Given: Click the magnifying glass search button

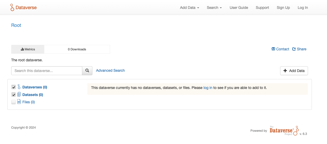Looking at the screenshot, I should [x=87, y=71].
